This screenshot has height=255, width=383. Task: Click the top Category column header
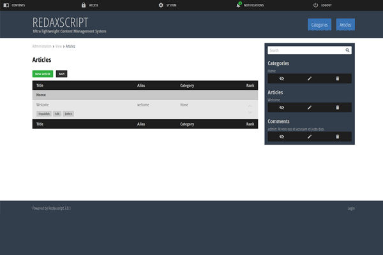pos(187,85)
